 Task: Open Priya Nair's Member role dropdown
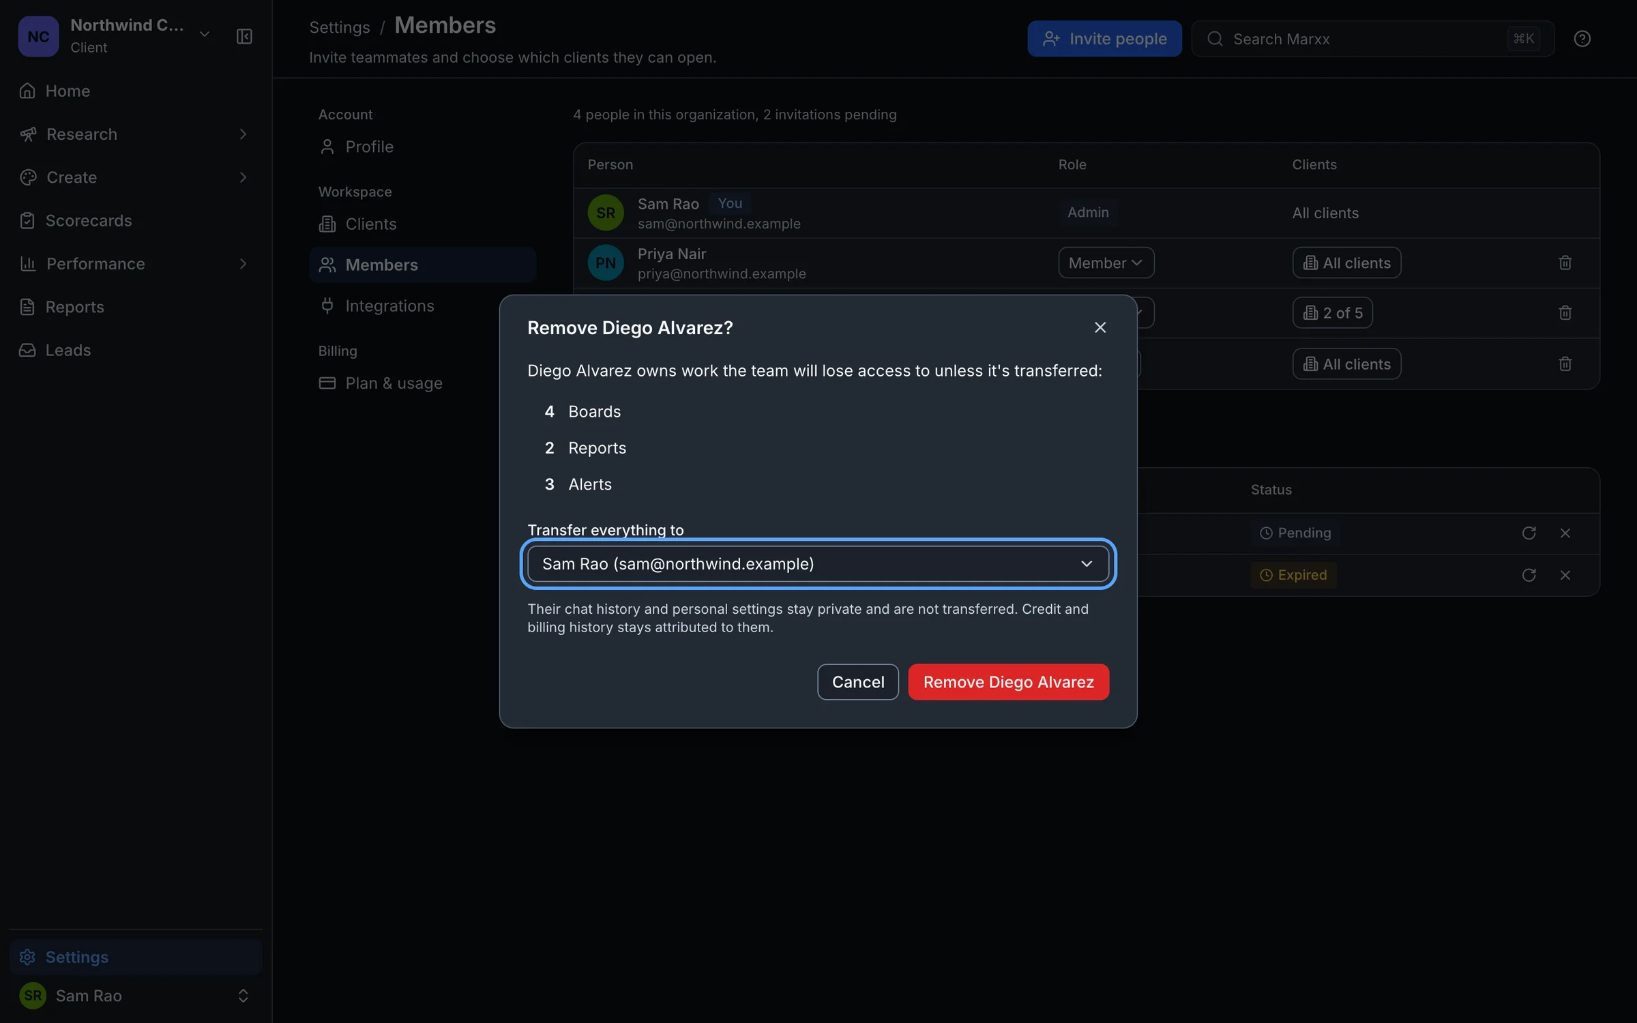pos(1106,263)
